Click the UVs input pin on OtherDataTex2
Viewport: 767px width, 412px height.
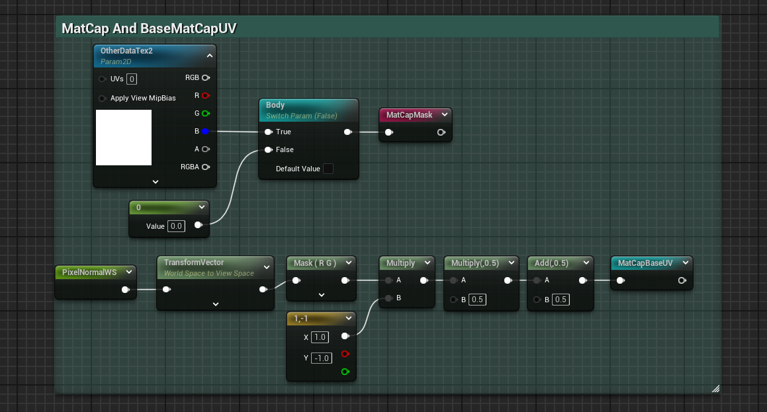(103, 79)
